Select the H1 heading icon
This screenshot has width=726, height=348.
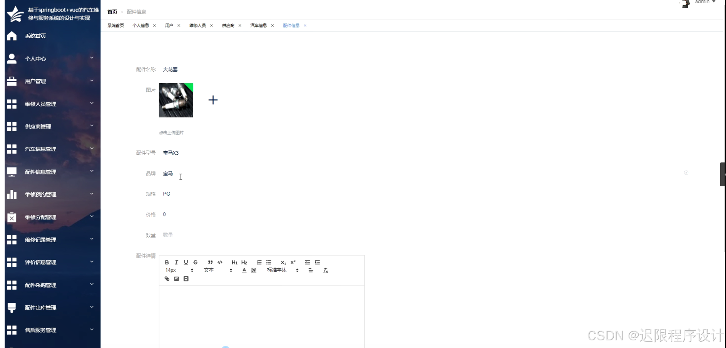tap(234, 262)
